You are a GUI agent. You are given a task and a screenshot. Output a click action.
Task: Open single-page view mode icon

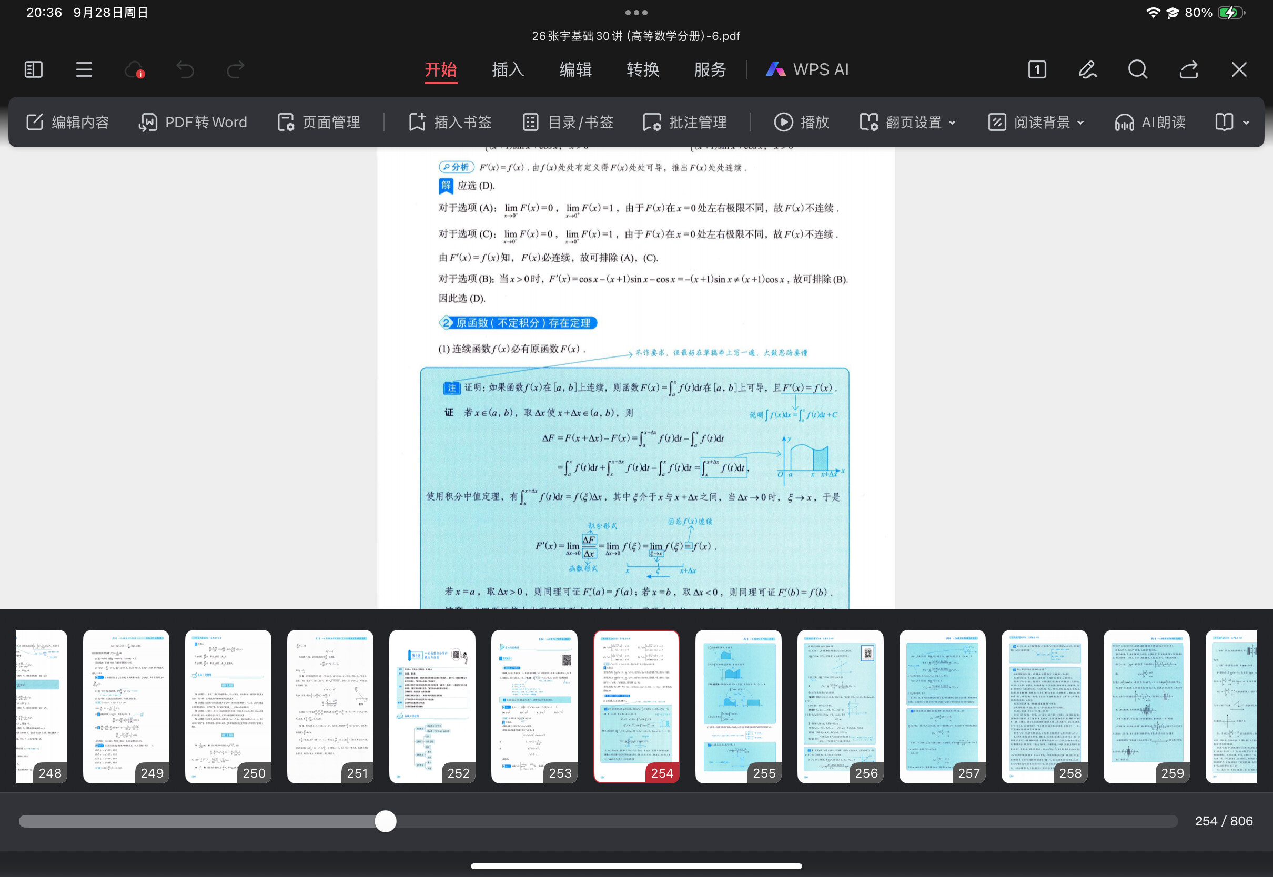click(x=1037, y=70)
